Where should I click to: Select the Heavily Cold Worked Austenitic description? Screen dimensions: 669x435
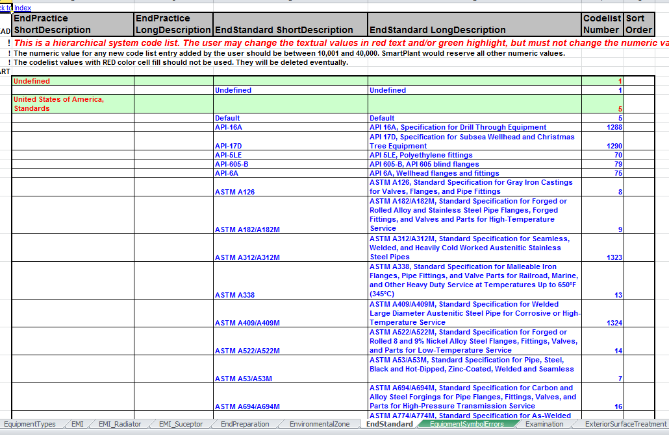click(475, 248)
